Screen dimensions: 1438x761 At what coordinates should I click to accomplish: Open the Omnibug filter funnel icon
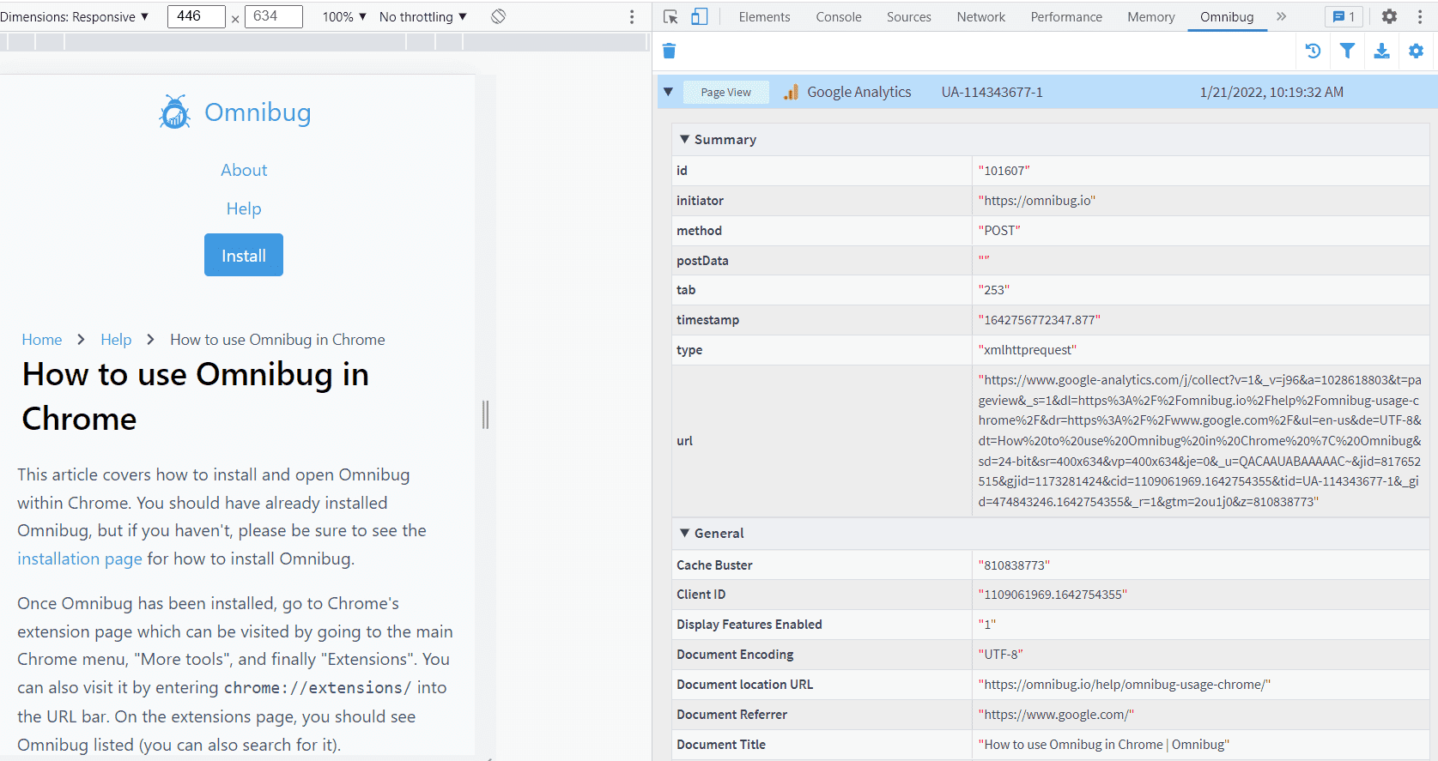coord(1348,51)
